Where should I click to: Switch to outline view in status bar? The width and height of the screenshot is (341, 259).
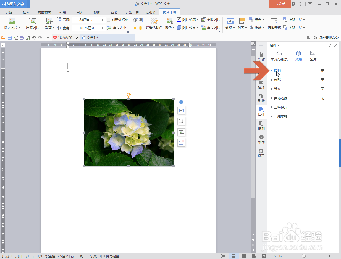(x=244, y=256)
